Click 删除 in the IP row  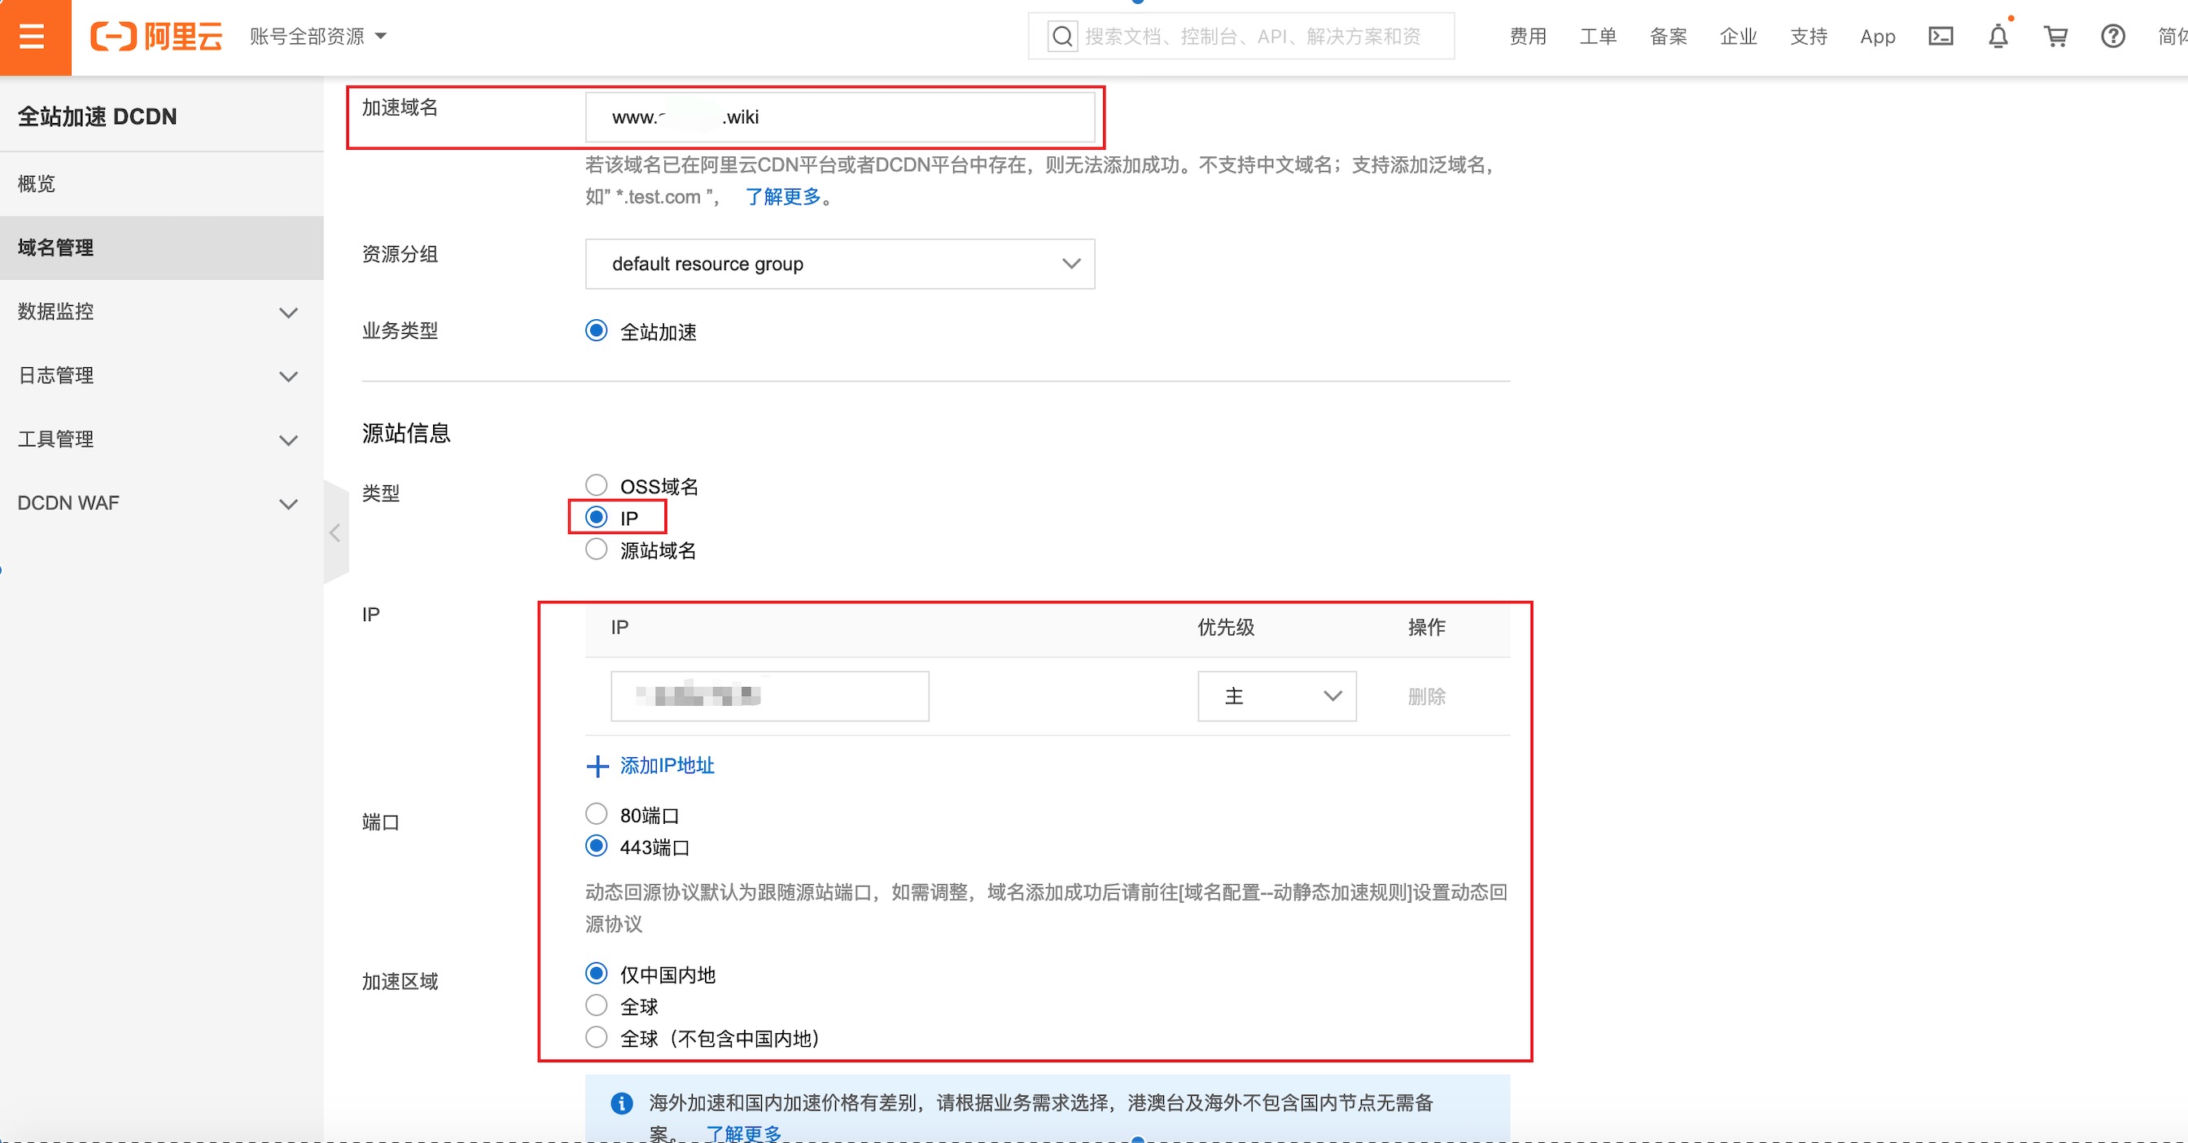coord(1426,696)
